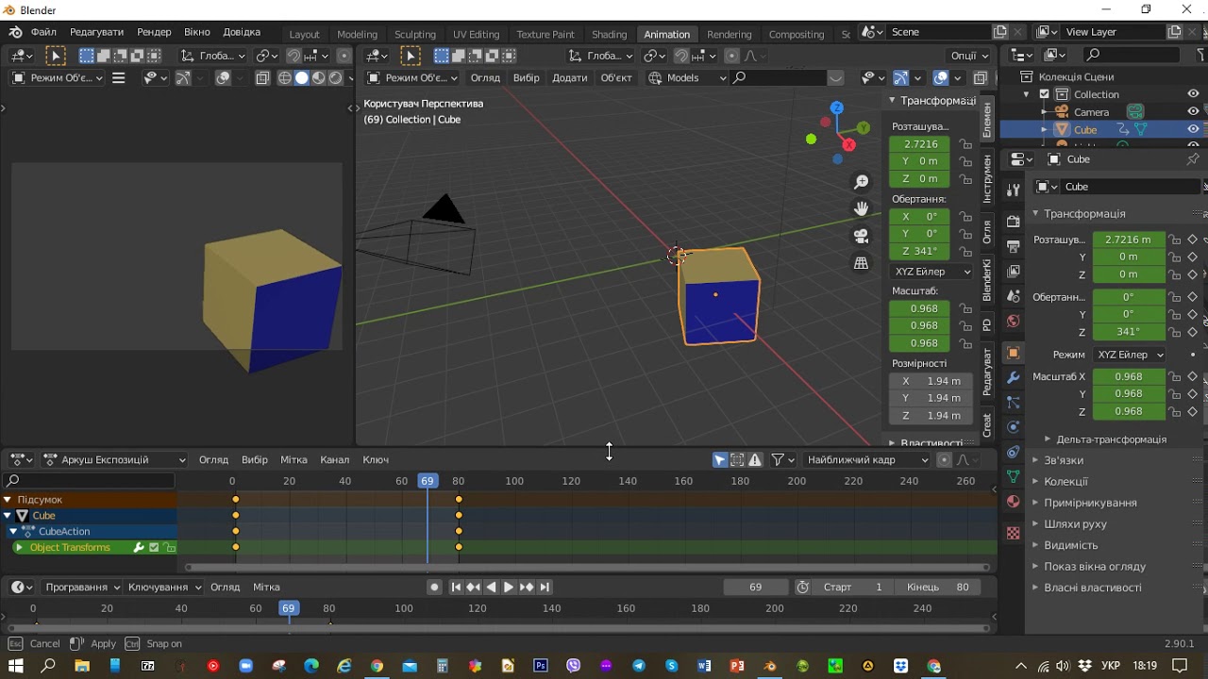Open the Object properties tab icon
This screenshot has height=679, width=1208.
1014,354
